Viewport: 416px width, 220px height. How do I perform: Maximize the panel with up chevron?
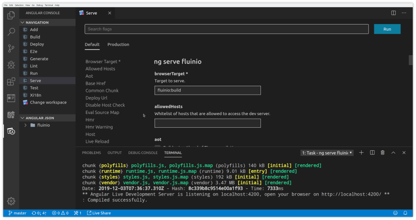(x=393, y=153)
